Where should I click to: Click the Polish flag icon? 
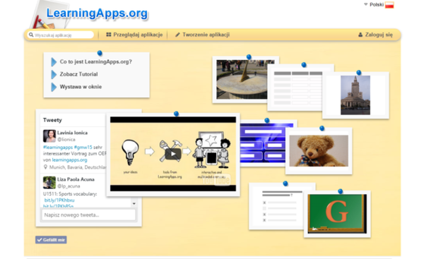[x=389, y=5]
